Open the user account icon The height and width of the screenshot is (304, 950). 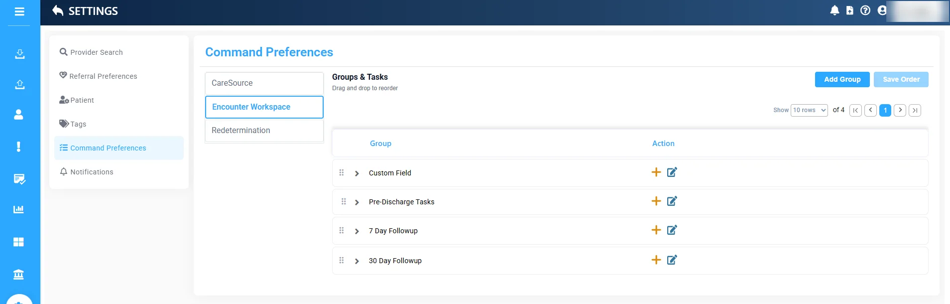pos(882,10)
